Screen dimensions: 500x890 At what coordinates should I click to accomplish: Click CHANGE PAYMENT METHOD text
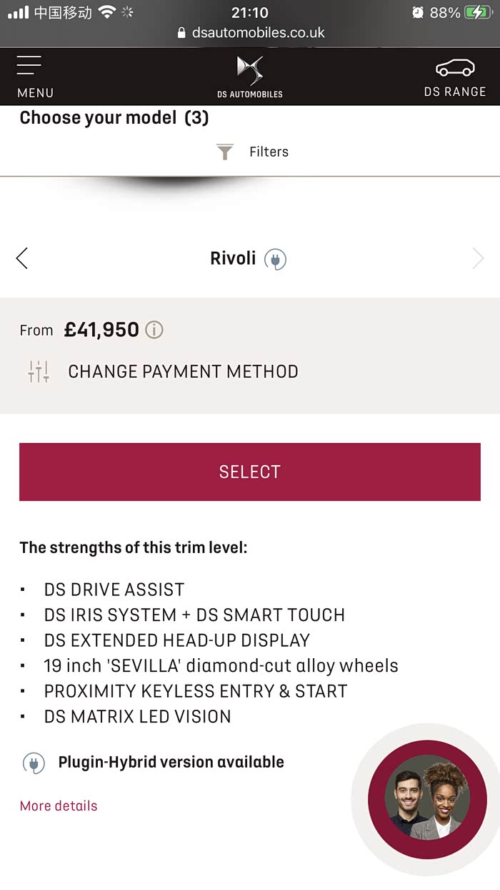(x=183, y=371)
